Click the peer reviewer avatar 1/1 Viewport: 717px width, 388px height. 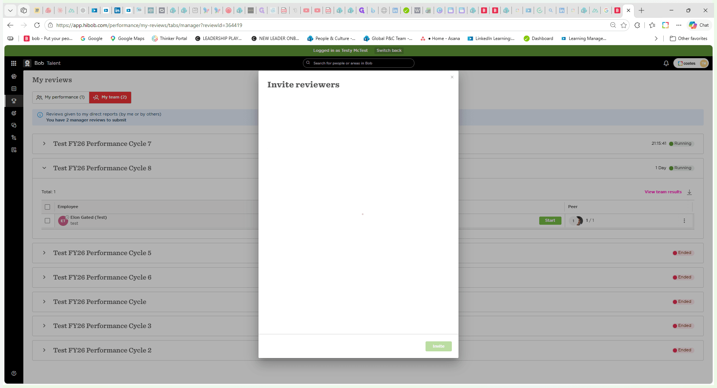point(579,221)
